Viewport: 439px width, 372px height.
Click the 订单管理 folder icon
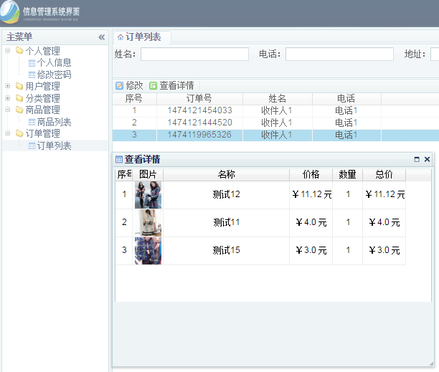[x=19, y=134]
